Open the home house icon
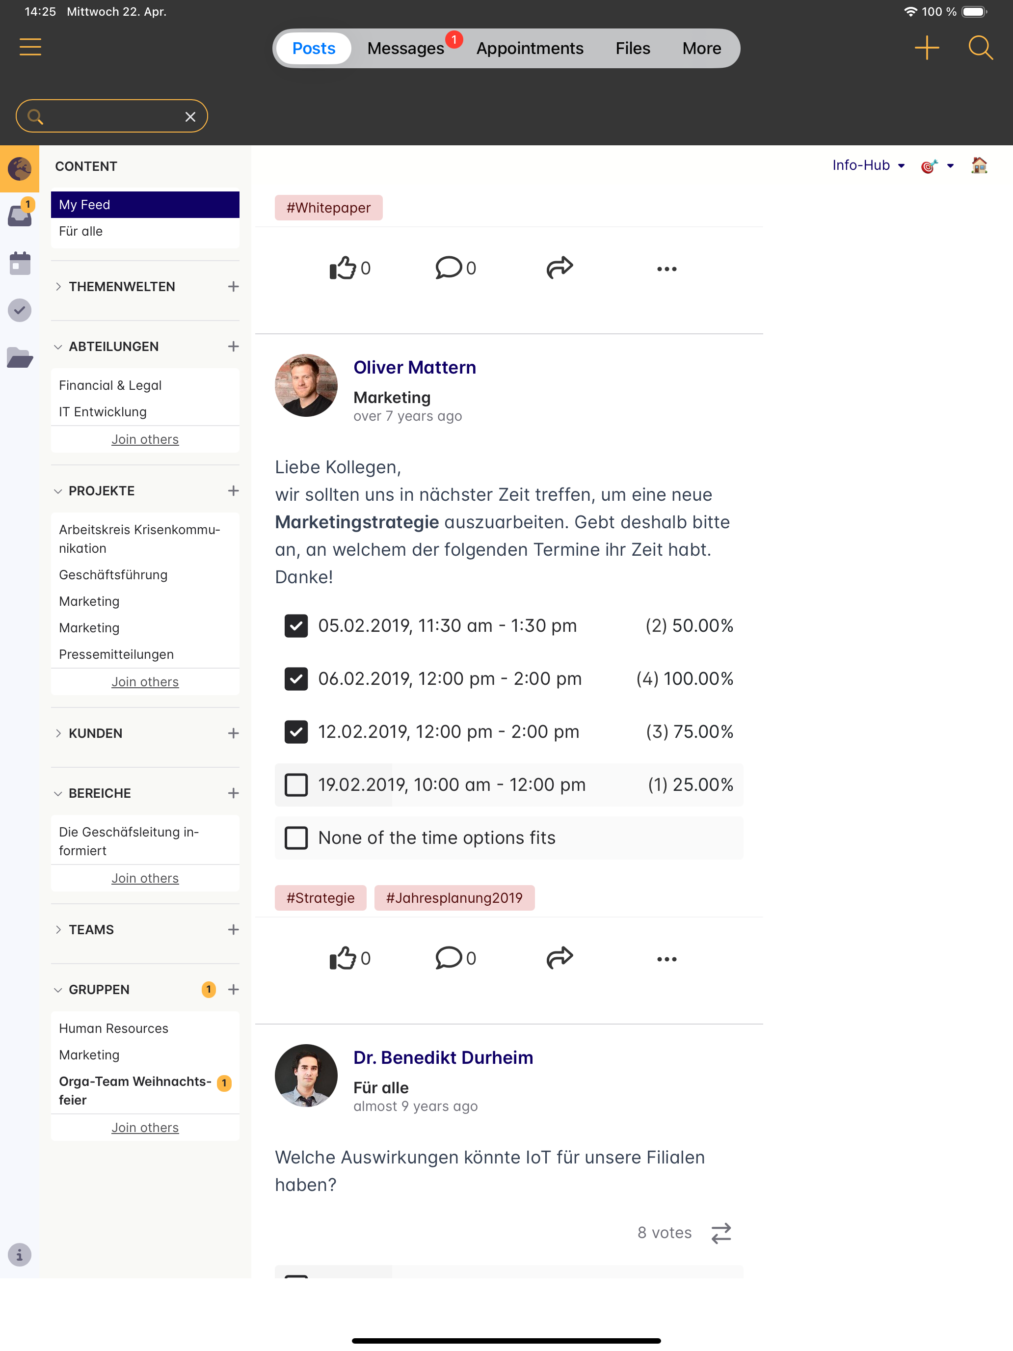The image size is (1013, 1351). (979, 165)
